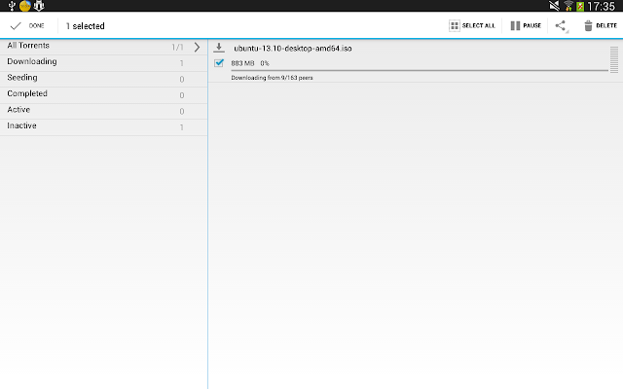Show the Downloading category
Image resolution: width=623 pixels, height=389 pixels.
[x=103, y=63]
